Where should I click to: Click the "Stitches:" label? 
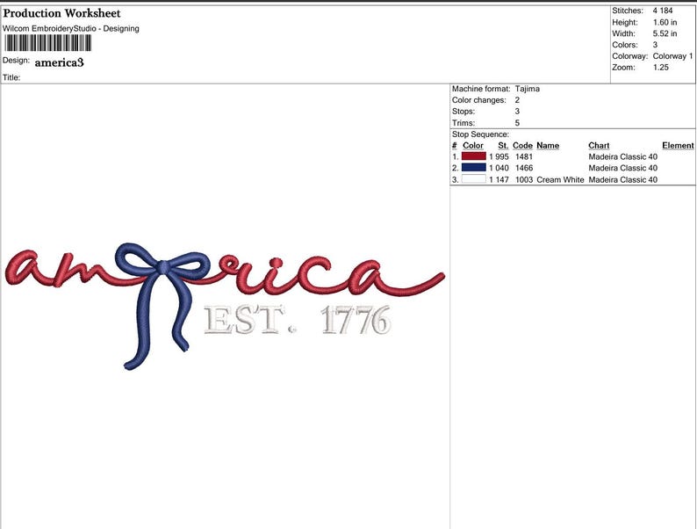point(627,11)
